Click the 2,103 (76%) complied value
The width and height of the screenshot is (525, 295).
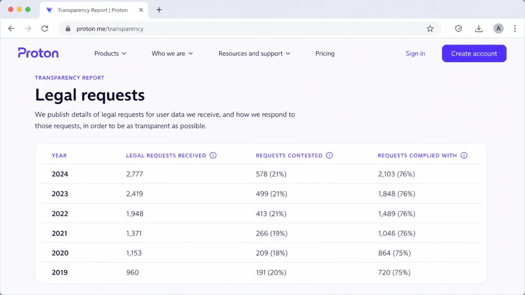(396, 174)
